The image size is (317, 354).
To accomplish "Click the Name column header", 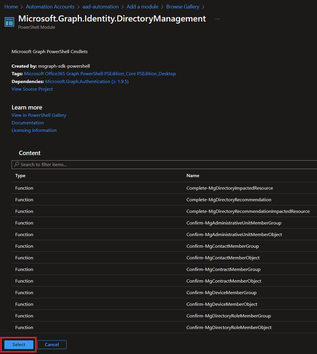I will coord(193,176).
